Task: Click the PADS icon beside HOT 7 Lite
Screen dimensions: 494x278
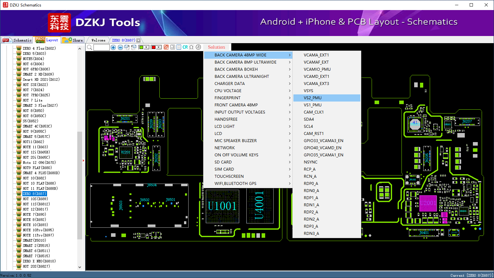Action: pos(19,100)
